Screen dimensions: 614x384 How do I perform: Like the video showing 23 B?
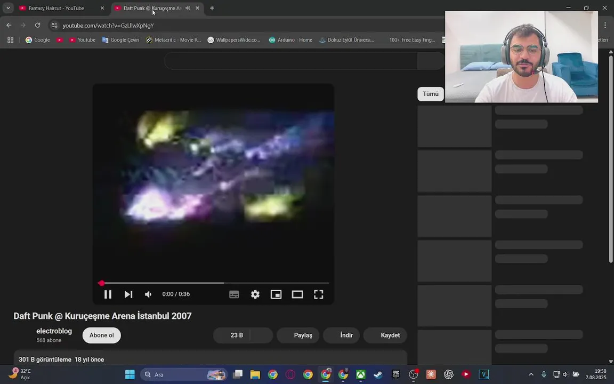coord(232,335)
